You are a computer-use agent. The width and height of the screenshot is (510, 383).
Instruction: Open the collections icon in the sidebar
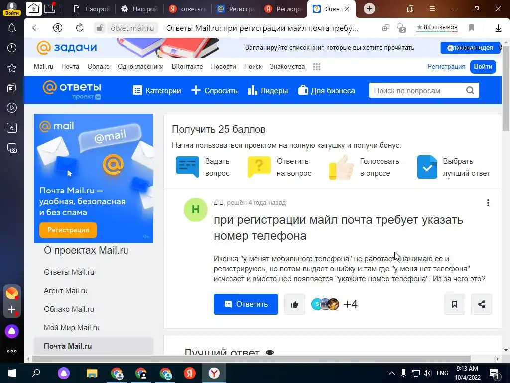[12, 88]
